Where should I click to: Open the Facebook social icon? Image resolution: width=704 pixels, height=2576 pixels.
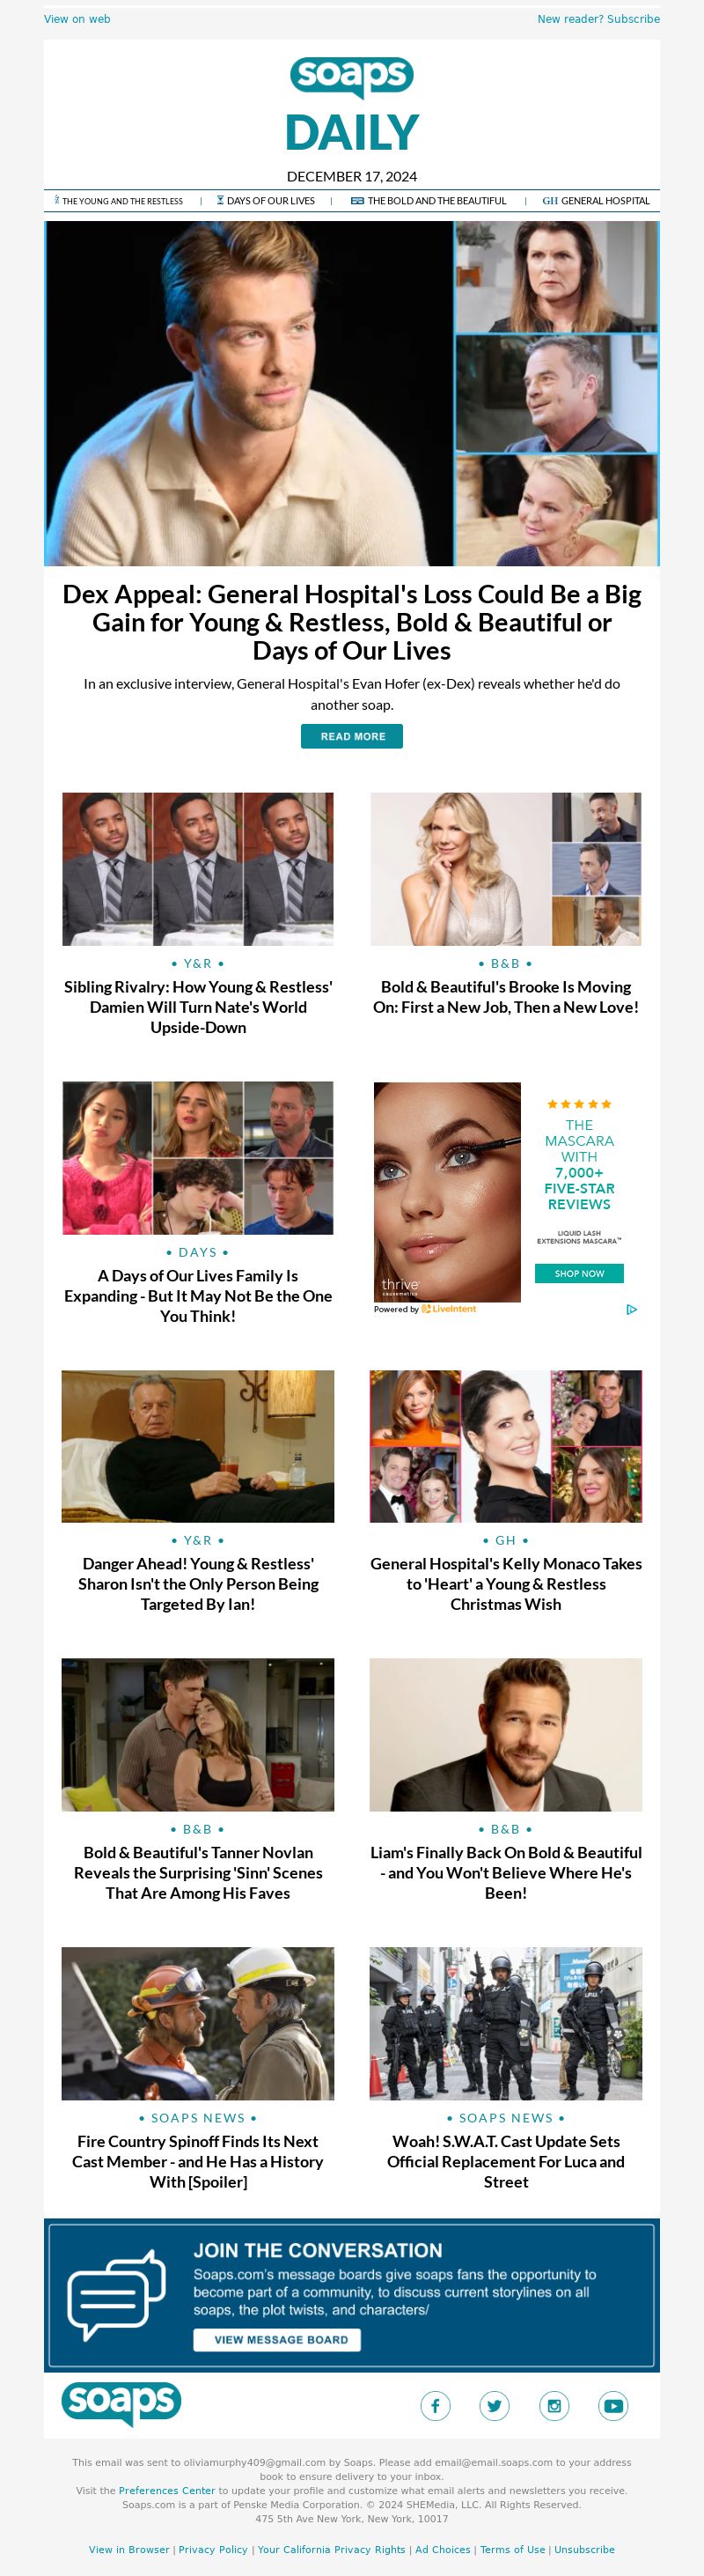[435, 2405]
